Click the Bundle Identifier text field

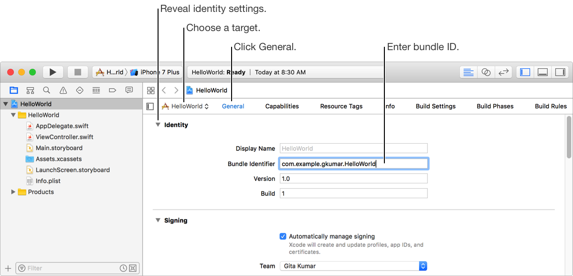pos(353,164)
